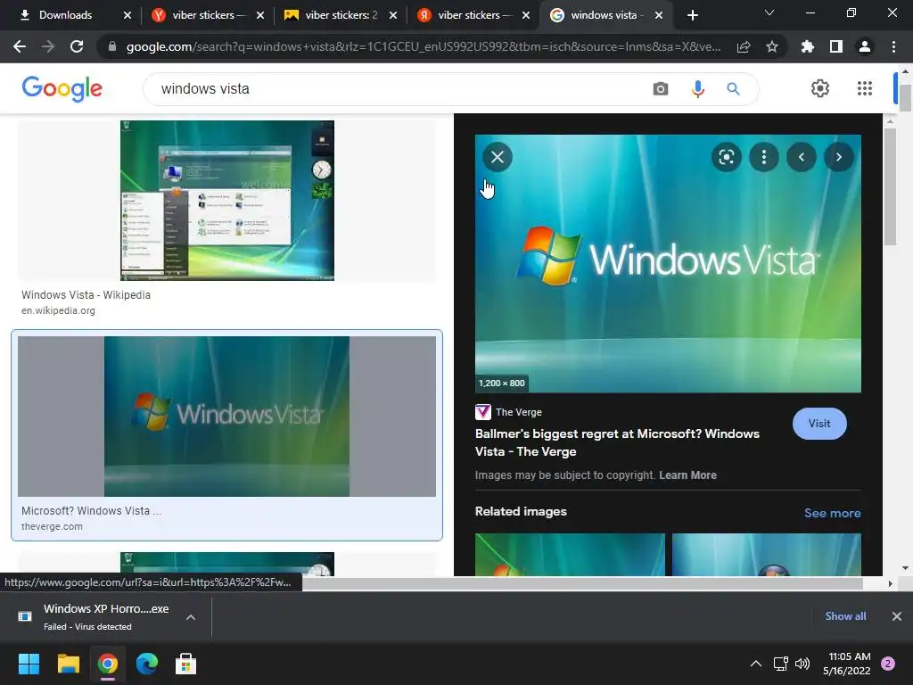The width and height of the screenshot is (913, 685).
Task: Go to the Google logo home link
Action: [x=62, y=88]
